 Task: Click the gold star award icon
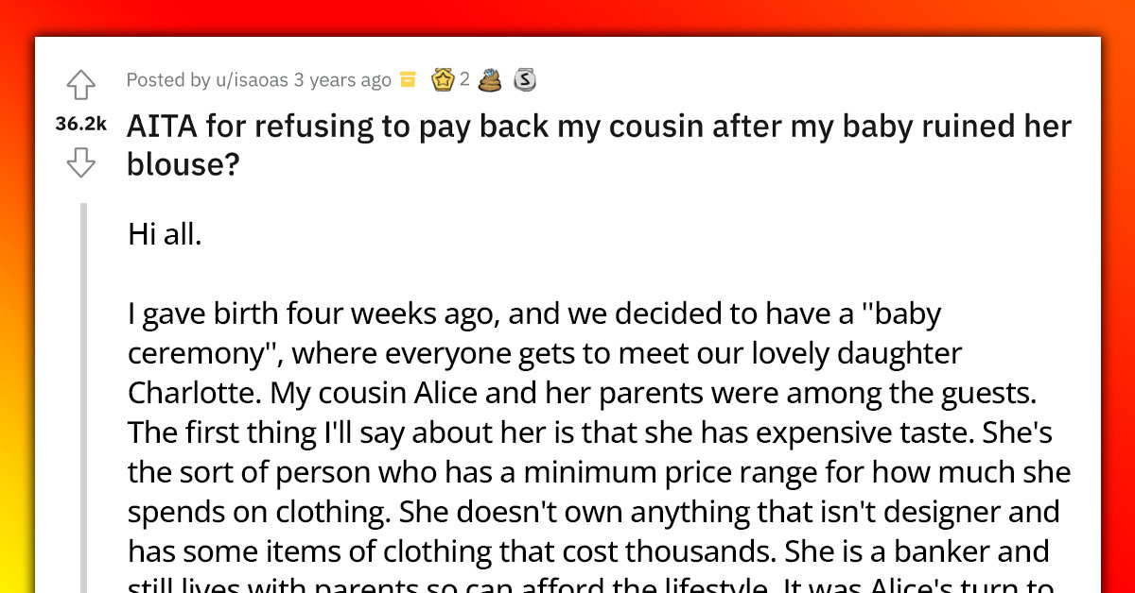pyautogui.click(x=444, y=79)
